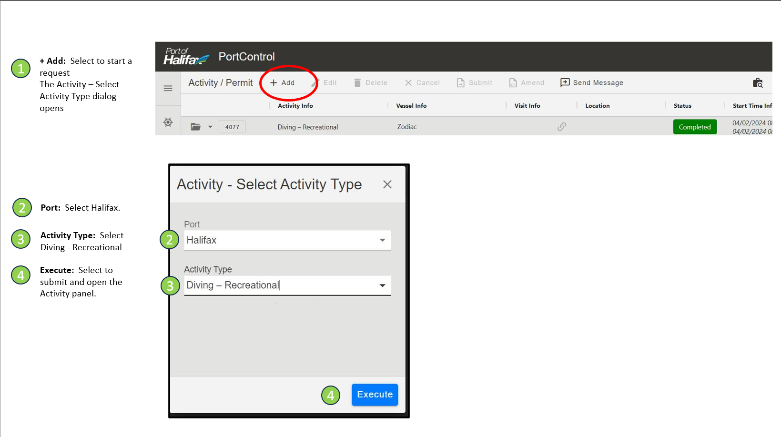Click the PortControl application title
781x437 pixels.
pyautogui.click(x=246, y=57)
